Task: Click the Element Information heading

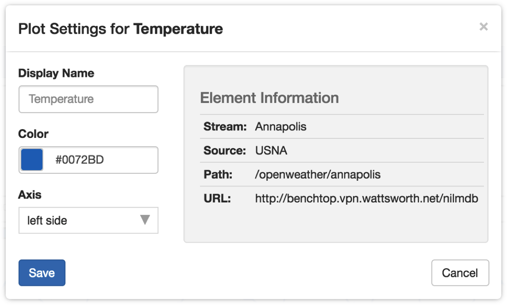Action: click(269, 98)
